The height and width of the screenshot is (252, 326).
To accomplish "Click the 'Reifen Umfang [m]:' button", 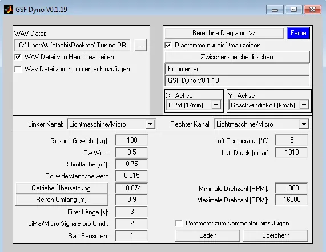I will coord(62,200).
